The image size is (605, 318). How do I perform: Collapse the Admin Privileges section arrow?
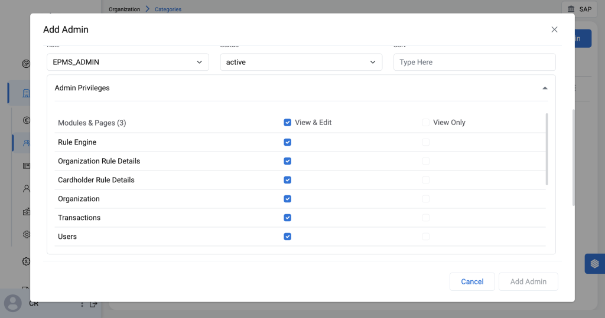545,88
